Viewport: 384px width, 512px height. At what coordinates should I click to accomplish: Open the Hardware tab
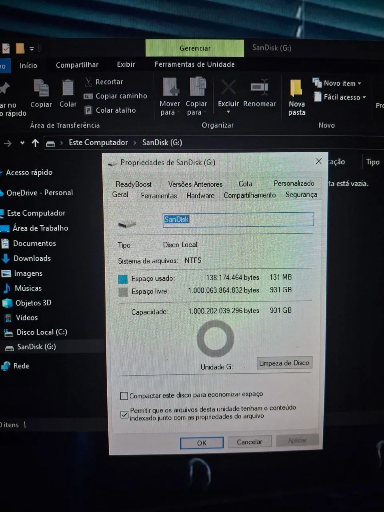pyautogui.click(x=200, y=196)
